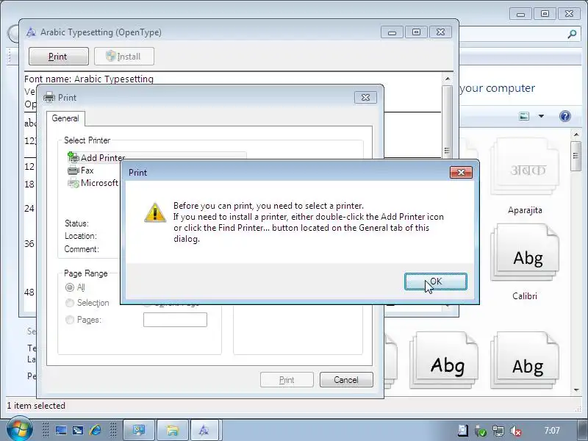Click the Fonts folder scrollbar thumb

coord(576,156)
